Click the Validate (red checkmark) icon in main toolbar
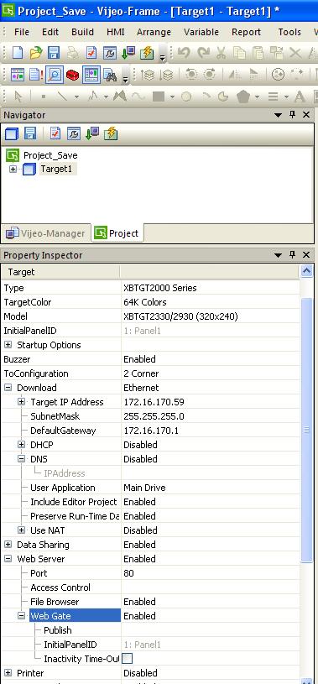Viewport: 318px width, 684px height. tap(91, 53)
